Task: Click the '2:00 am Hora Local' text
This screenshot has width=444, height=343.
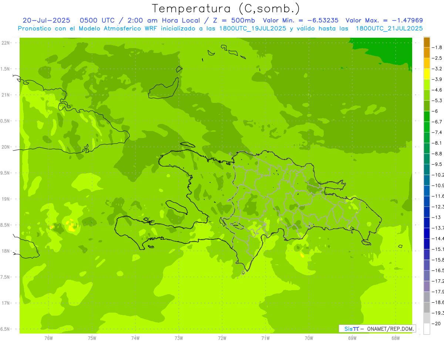Action: pyautogui.click(x=164, y=20)
